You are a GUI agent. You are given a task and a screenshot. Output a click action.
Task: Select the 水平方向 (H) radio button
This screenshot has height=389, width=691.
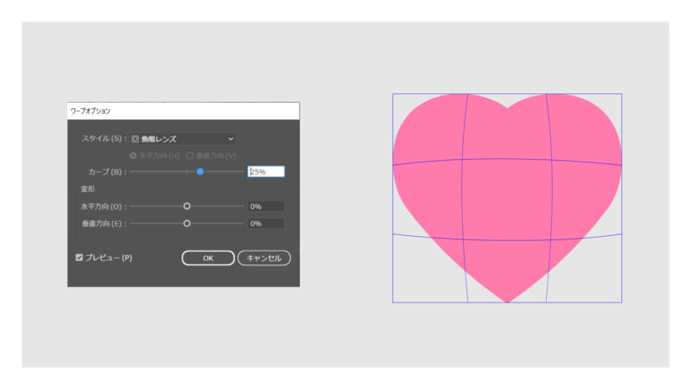tap(133, 156)
